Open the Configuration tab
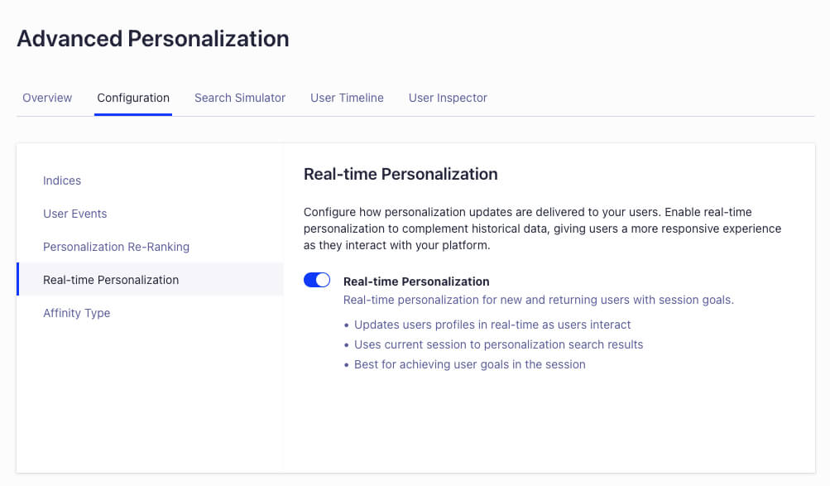The height and width of the screenshot is (486, 830). pyautogui.click(x=132, y=98)
